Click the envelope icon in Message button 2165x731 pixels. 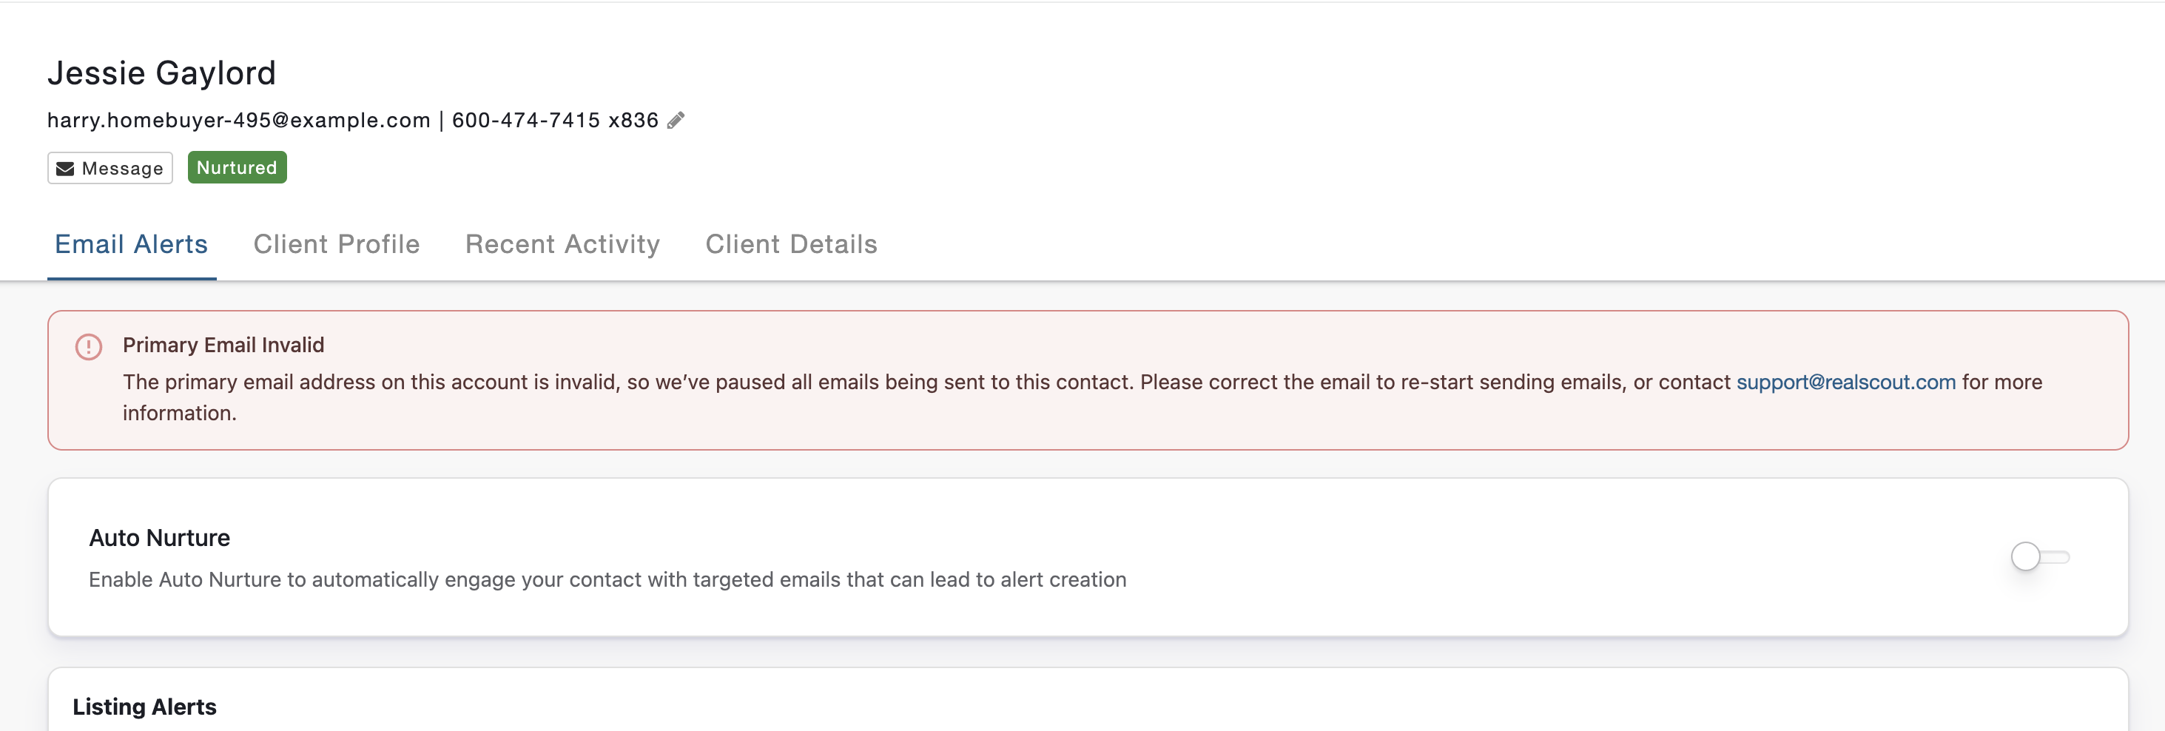click(66, 169)
